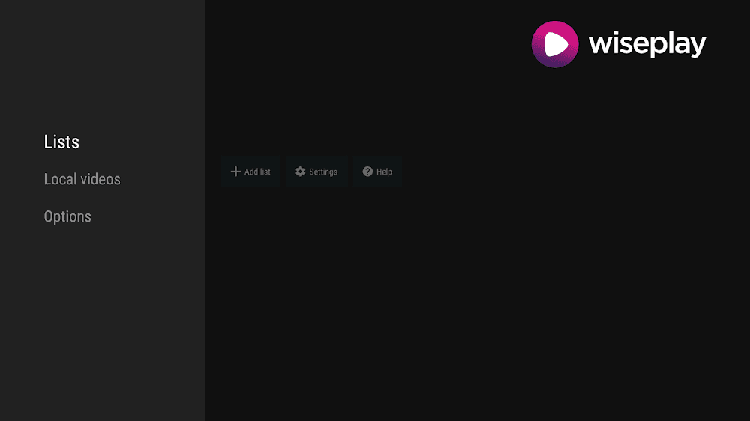750x421 pixels.
Task: Open the Settings button
Action: click(316, 172)
